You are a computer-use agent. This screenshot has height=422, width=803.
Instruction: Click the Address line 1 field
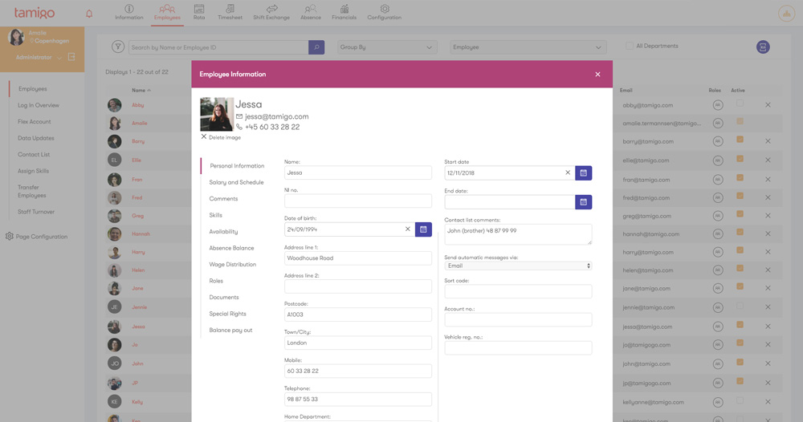click(357, 258)
